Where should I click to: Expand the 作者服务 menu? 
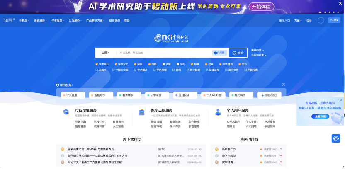click(58, 20)
